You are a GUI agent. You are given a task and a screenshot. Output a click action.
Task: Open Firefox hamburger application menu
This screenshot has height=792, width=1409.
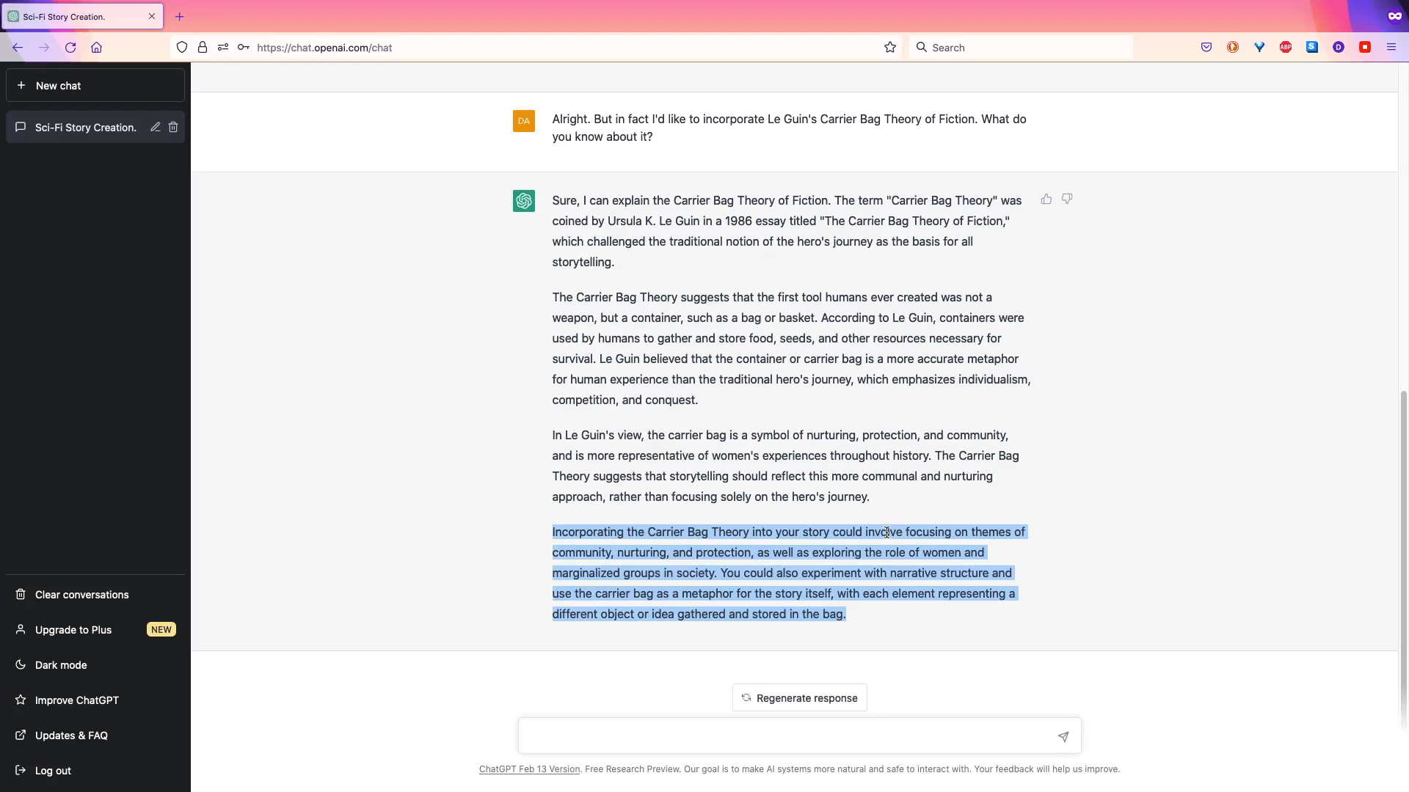1391,48
